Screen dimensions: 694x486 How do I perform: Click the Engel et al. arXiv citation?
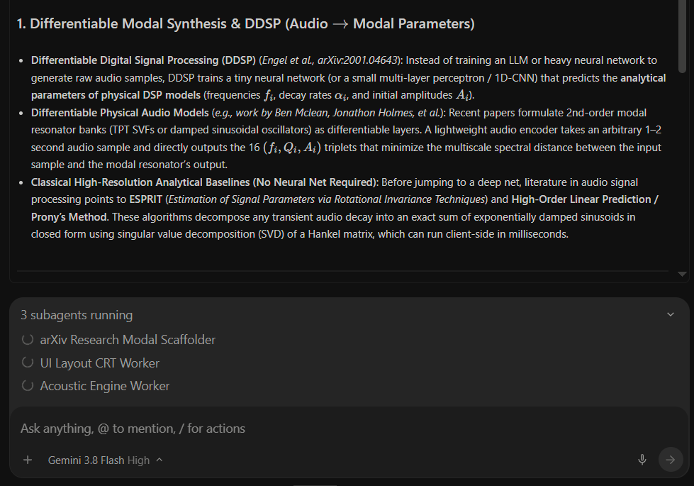point(330,60)
